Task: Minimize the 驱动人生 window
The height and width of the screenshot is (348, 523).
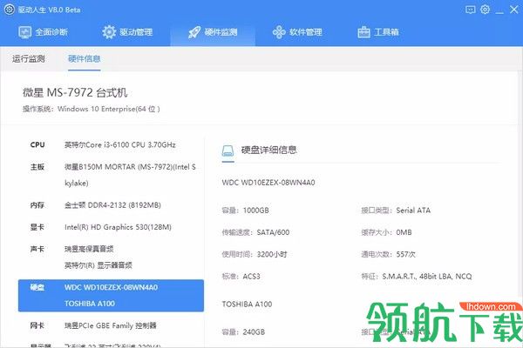Action: click(499, 11)
